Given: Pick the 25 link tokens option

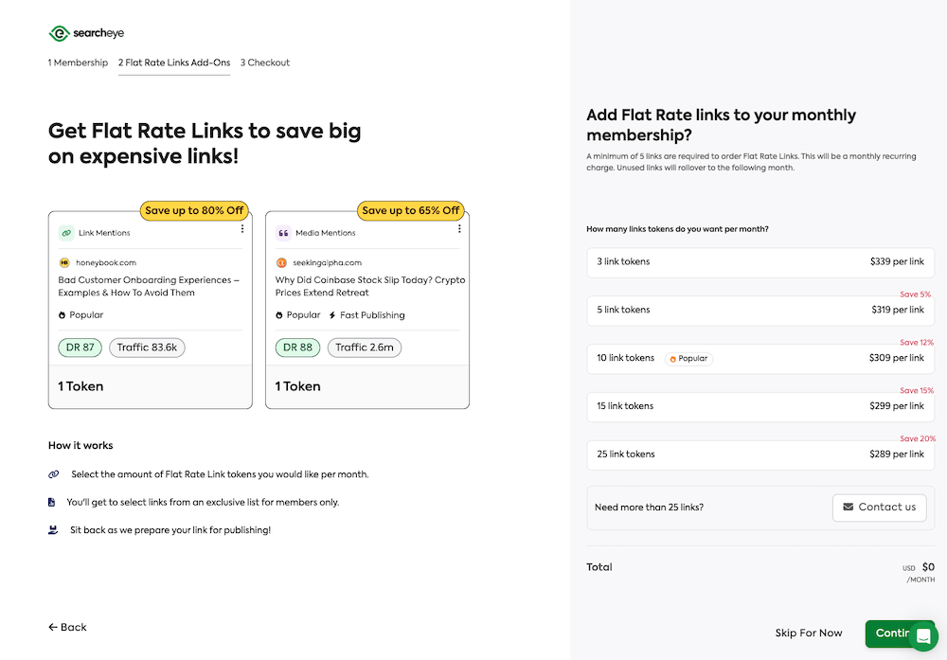Looking at the screenshot, I should tap(760, 455).
